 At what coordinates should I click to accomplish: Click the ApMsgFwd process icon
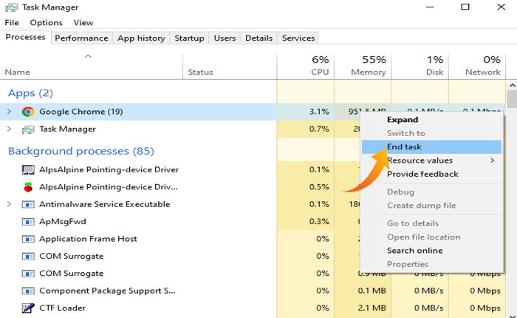pyautogui.click(x=28, y=221)
